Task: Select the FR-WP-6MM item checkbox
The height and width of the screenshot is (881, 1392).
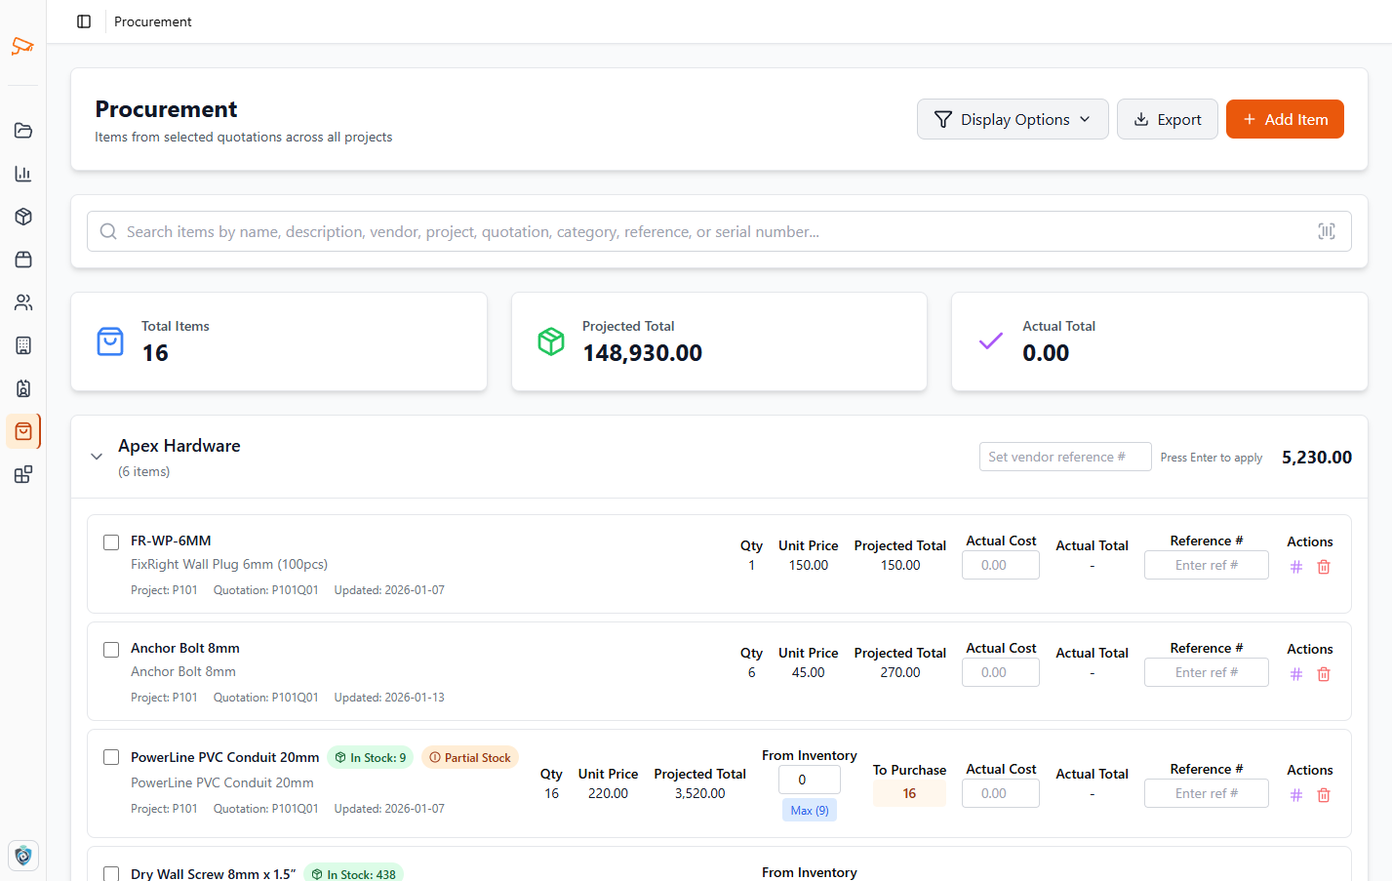Action: [x=111, y=542]
